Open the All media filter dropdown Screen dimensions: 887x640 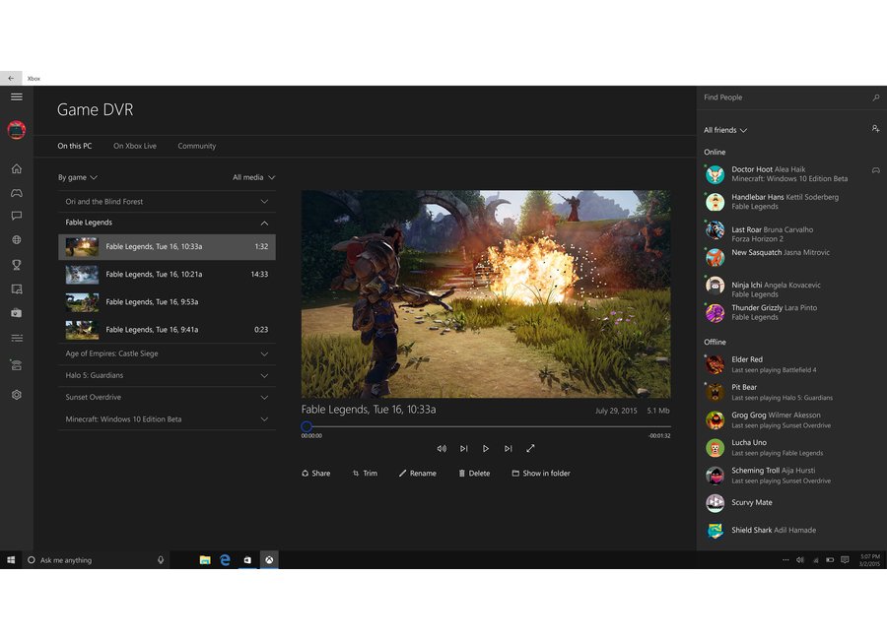[253, 177]
